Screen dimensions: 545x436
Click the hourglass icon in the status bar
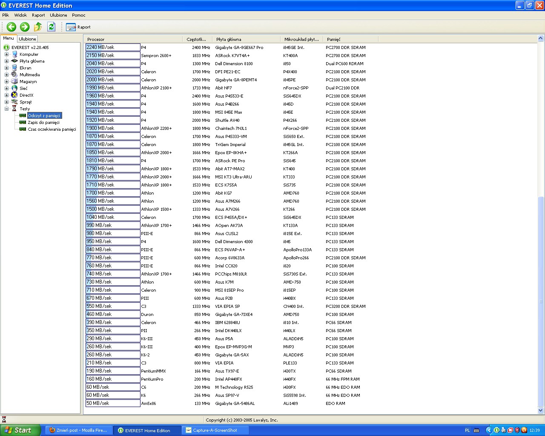click(4, 420)
